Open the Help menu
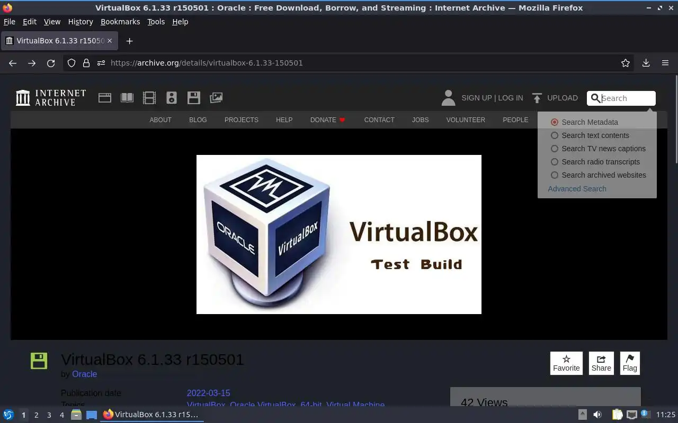This screenshot has height=423, width=678. (180, 22)
